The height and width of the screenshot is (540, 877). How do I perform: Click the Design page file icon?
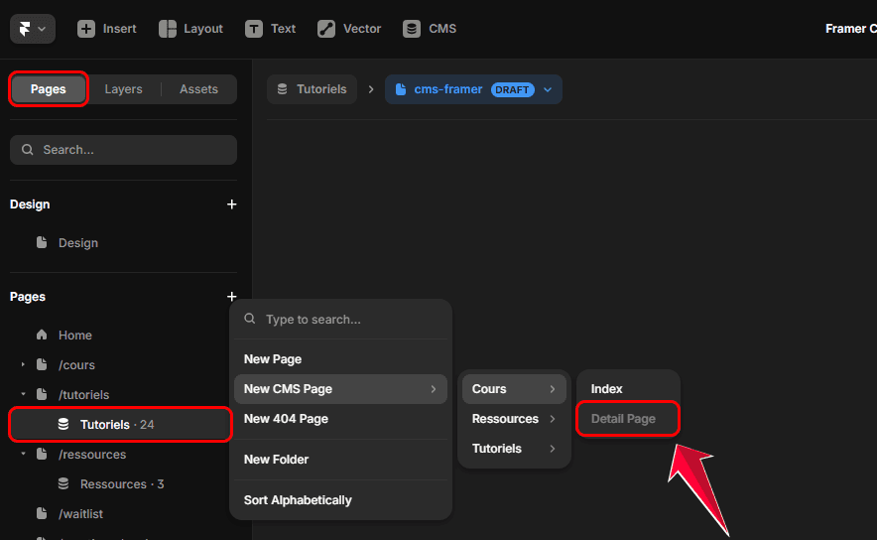coord(42,242)
